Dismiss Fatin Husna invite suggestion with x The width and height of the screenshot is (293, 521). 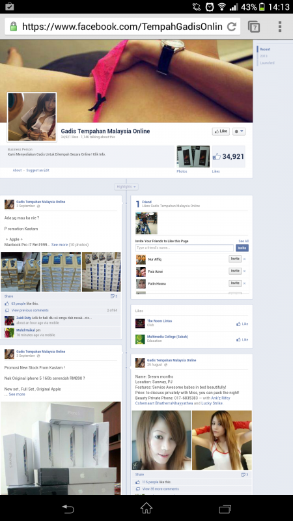(244, 283)
